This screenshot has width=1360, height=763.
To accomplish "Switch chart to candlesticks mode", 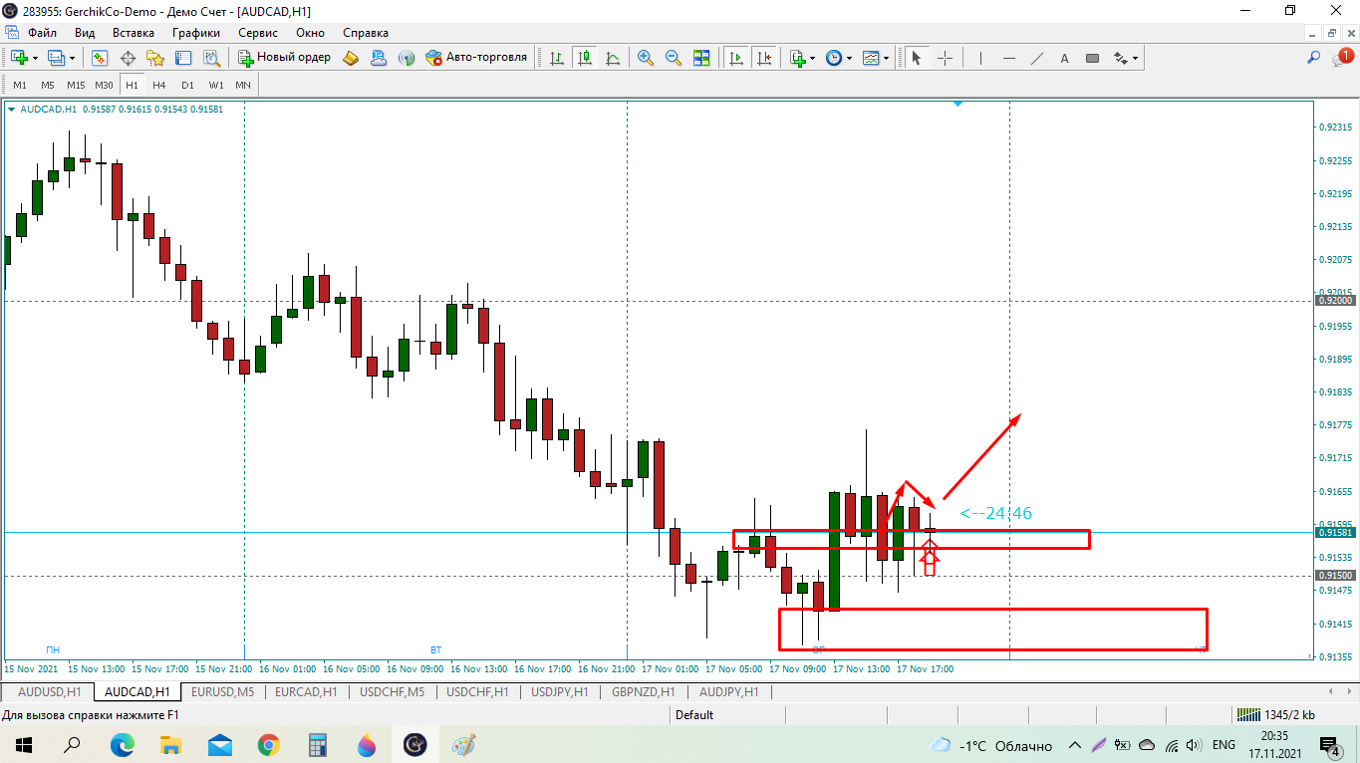I will 585,58.
